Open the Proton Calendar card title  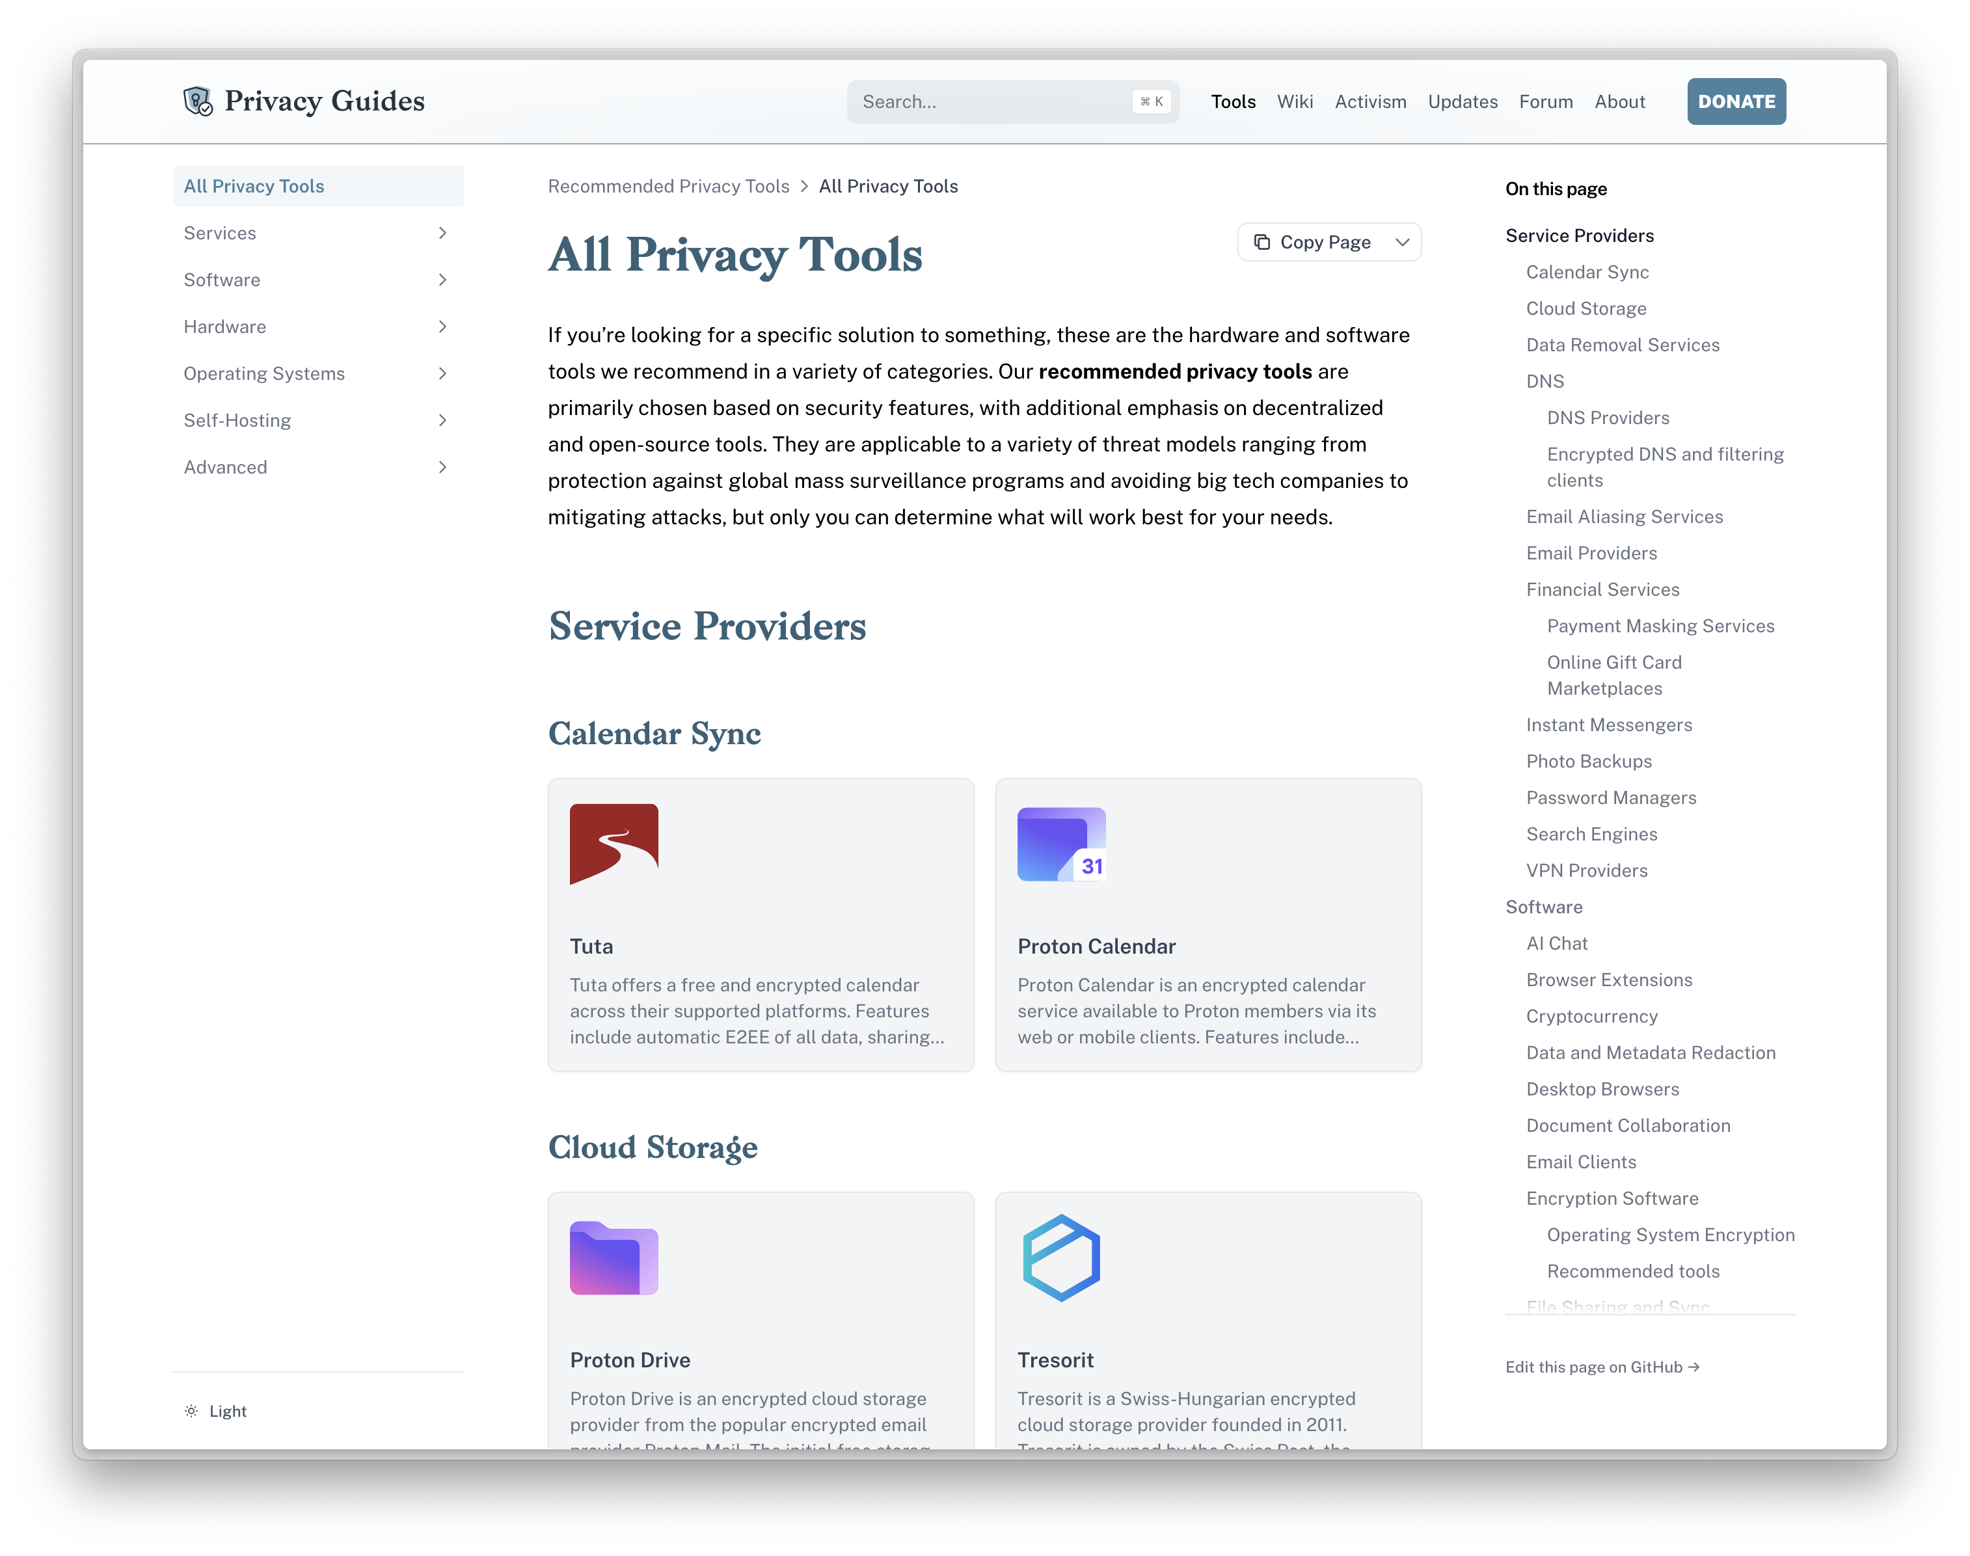[1096, 946]
